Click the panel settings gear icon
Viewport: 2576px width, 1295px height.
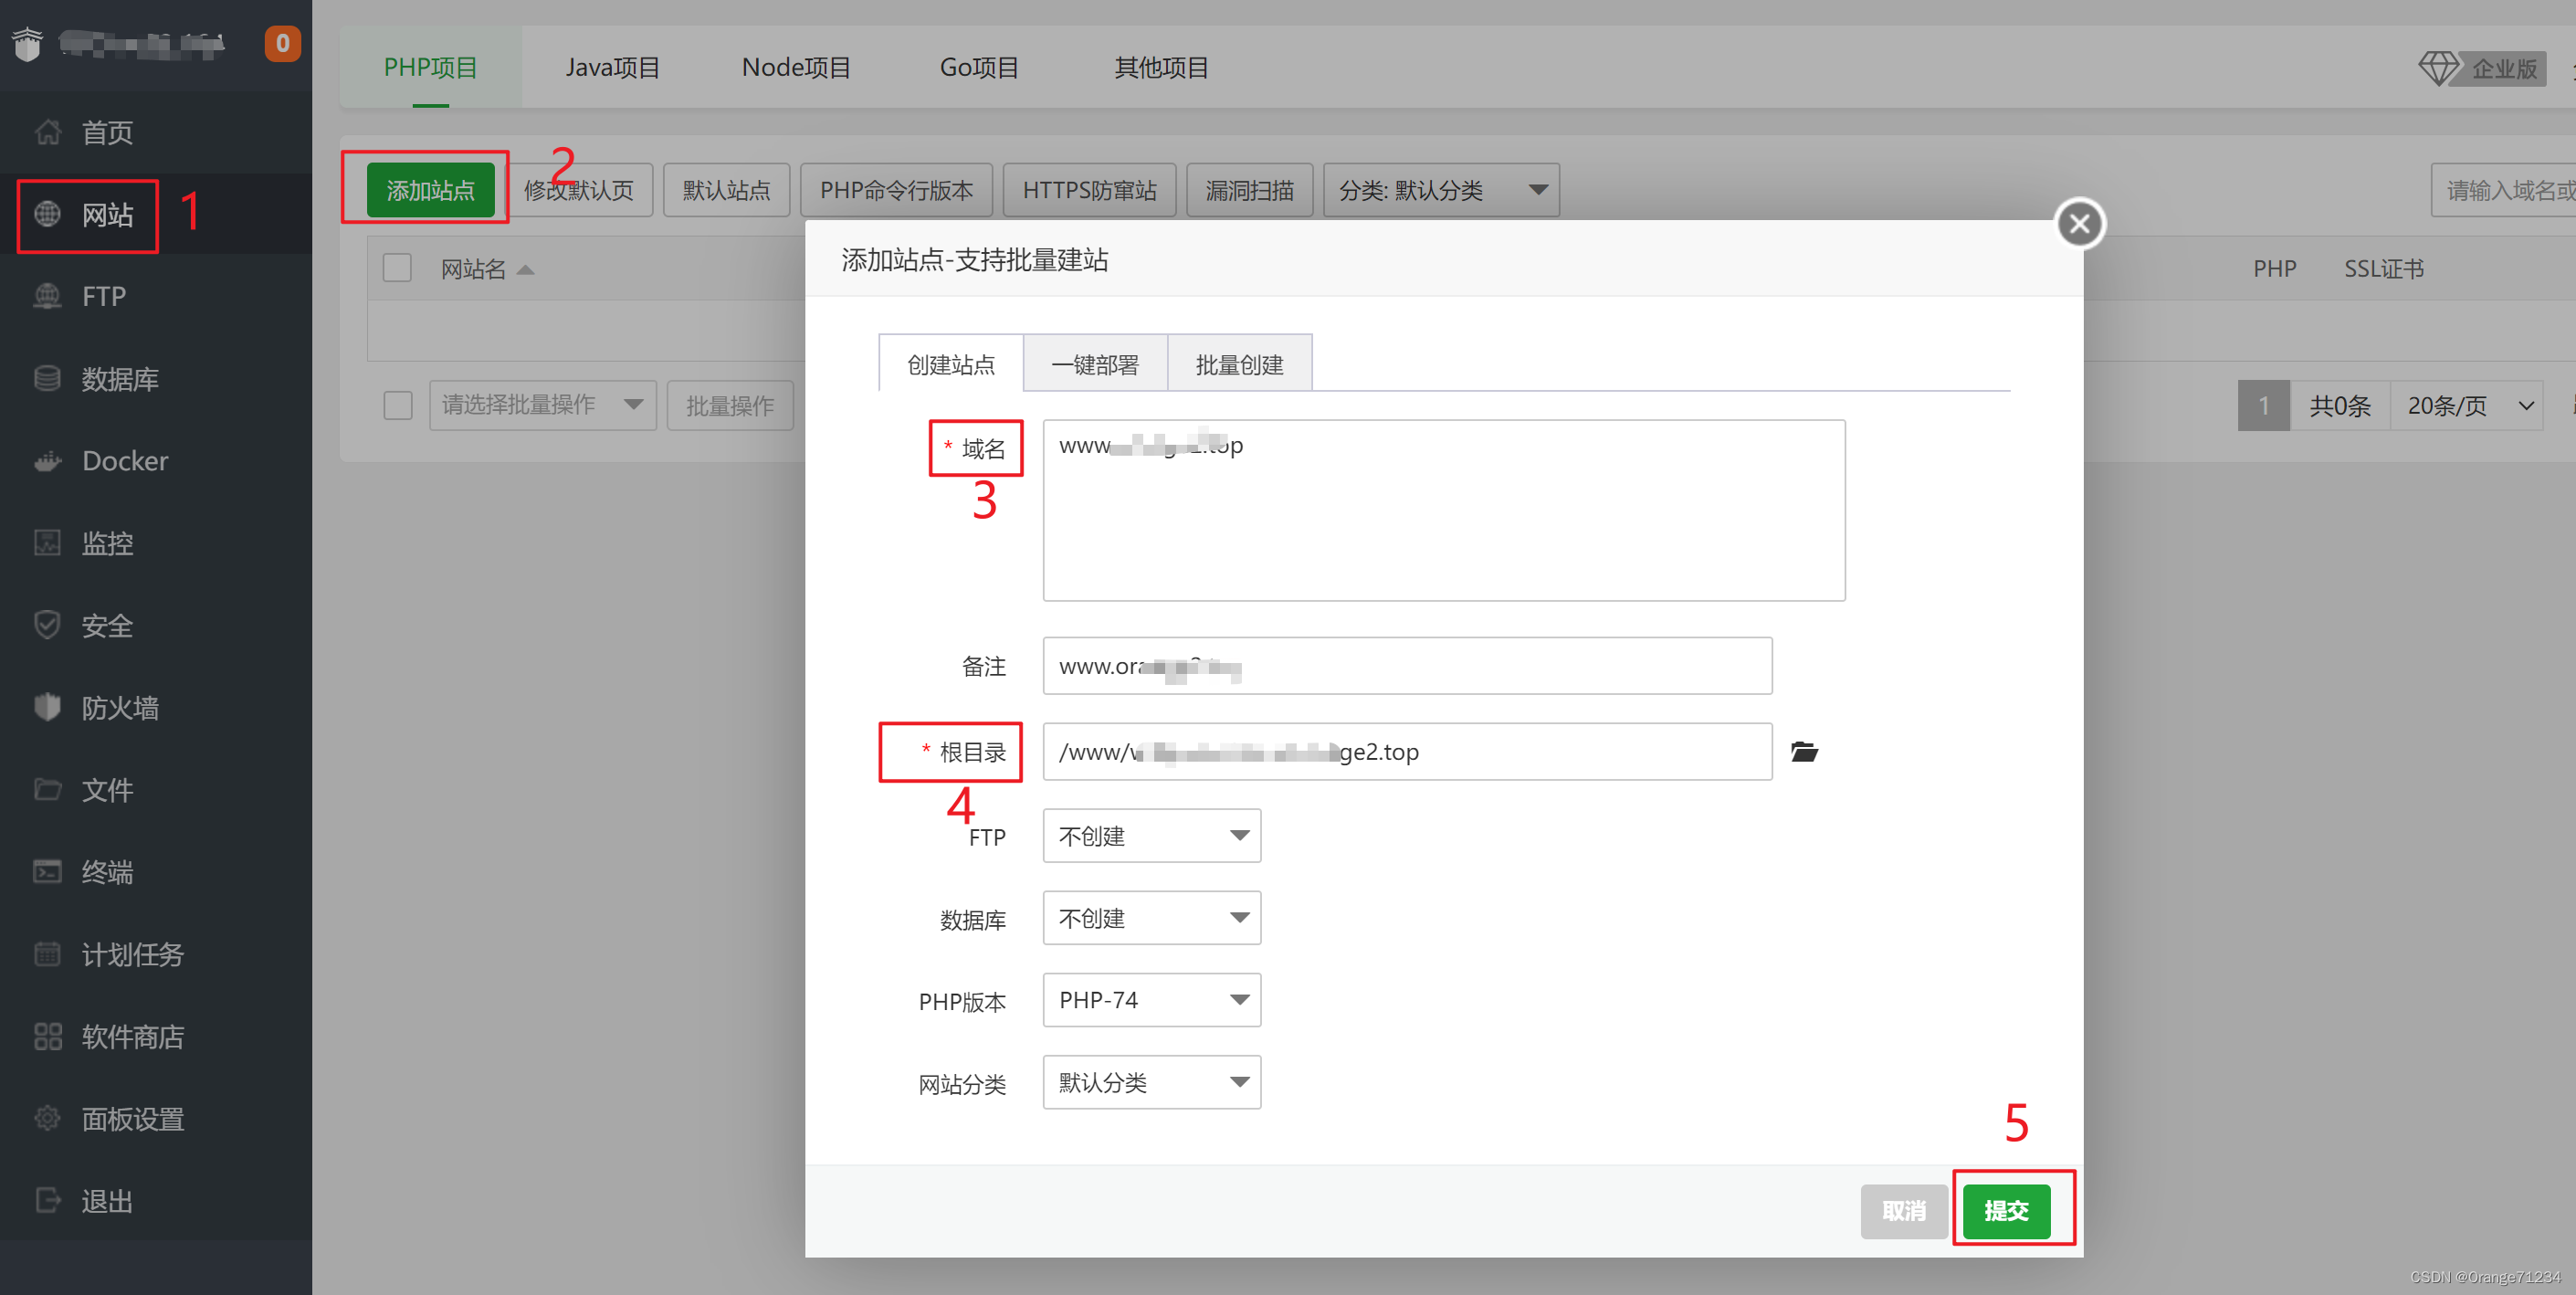click(x=47, y=1118)
